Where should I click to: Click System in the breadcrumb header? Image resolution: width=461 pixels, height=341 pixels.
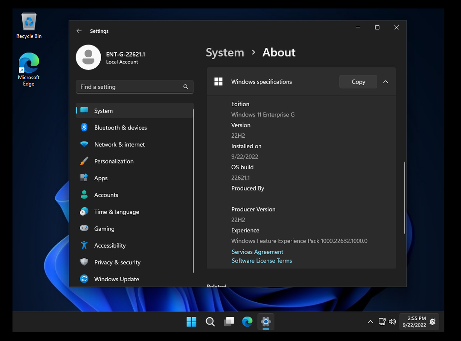(x=225, y=52)
